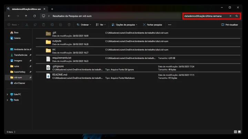Select the search results tab
Viewport: 248px width, 139px height.
[x=26, y=9]
